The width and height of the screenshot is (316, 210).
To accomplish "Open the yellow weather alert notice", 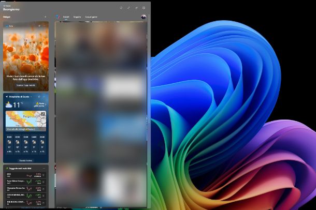I will 39,104.
